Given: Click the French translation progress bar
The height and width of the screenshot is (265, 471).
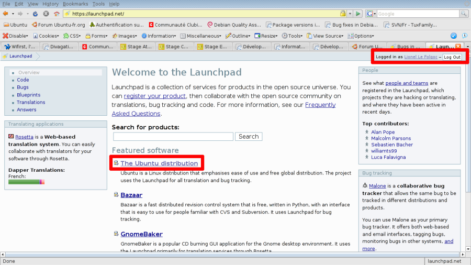Looking at the screenshot, I should coord(27,182).
